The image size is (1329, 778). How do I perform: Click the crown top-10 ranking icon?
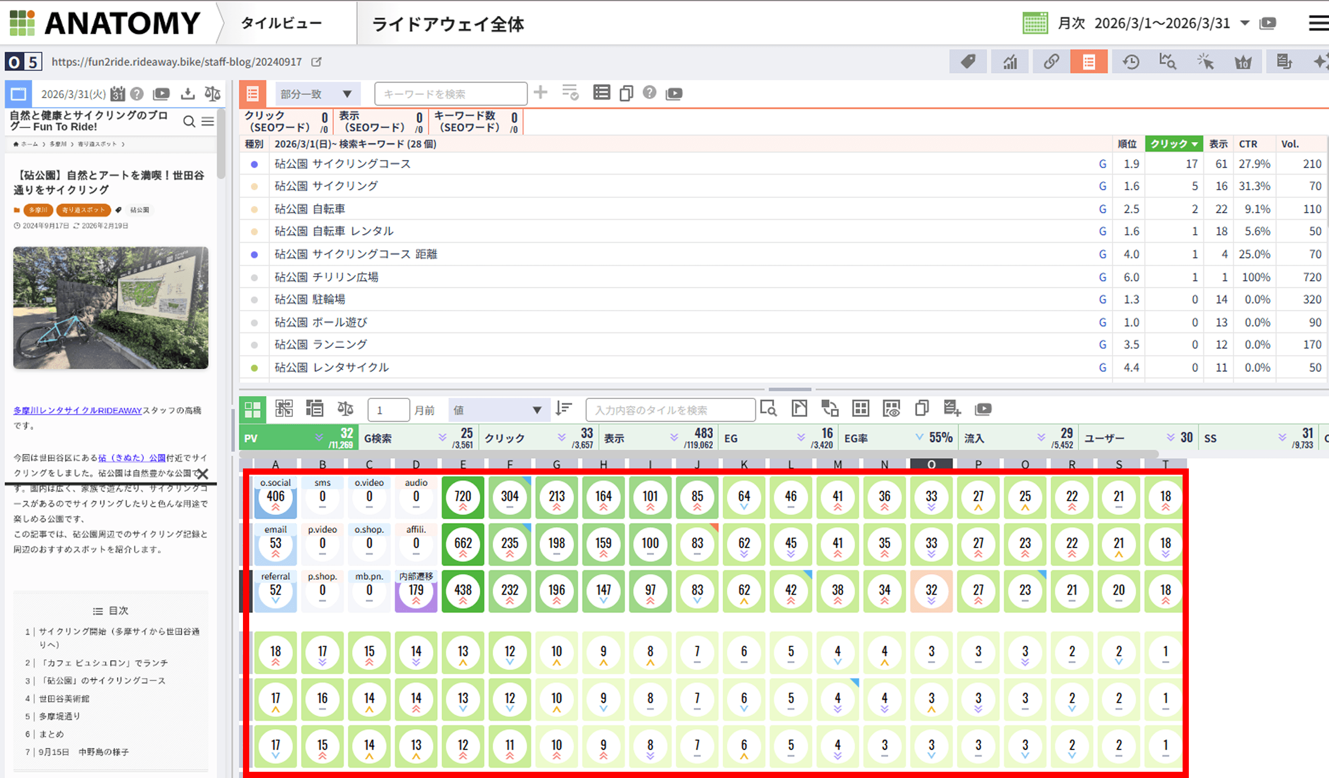click(1242, 62)
